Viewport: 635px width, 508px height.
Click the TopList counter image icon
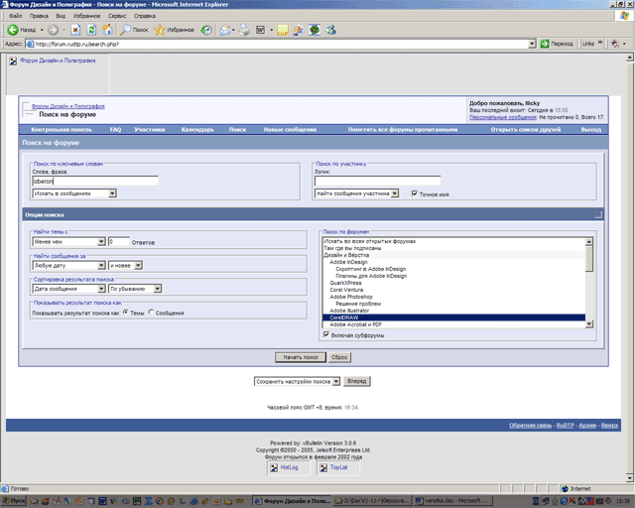(323, 468)
